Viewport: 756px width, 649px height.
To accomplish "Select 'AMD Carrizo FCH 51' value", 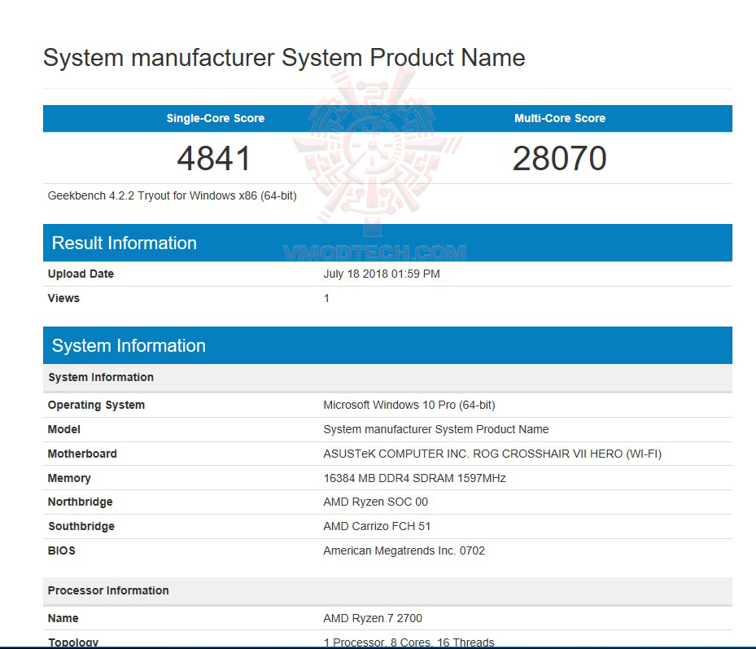I will coord(377,526).
